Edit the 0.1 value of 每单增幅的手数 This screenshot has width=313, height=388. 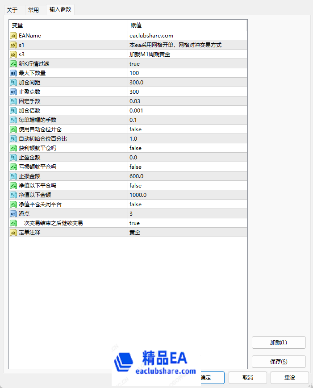(x=187, y=120)
